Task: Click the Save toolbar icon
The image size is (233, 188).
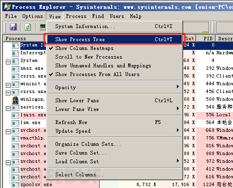Action: pyautogui.click(x=13, y=27)
